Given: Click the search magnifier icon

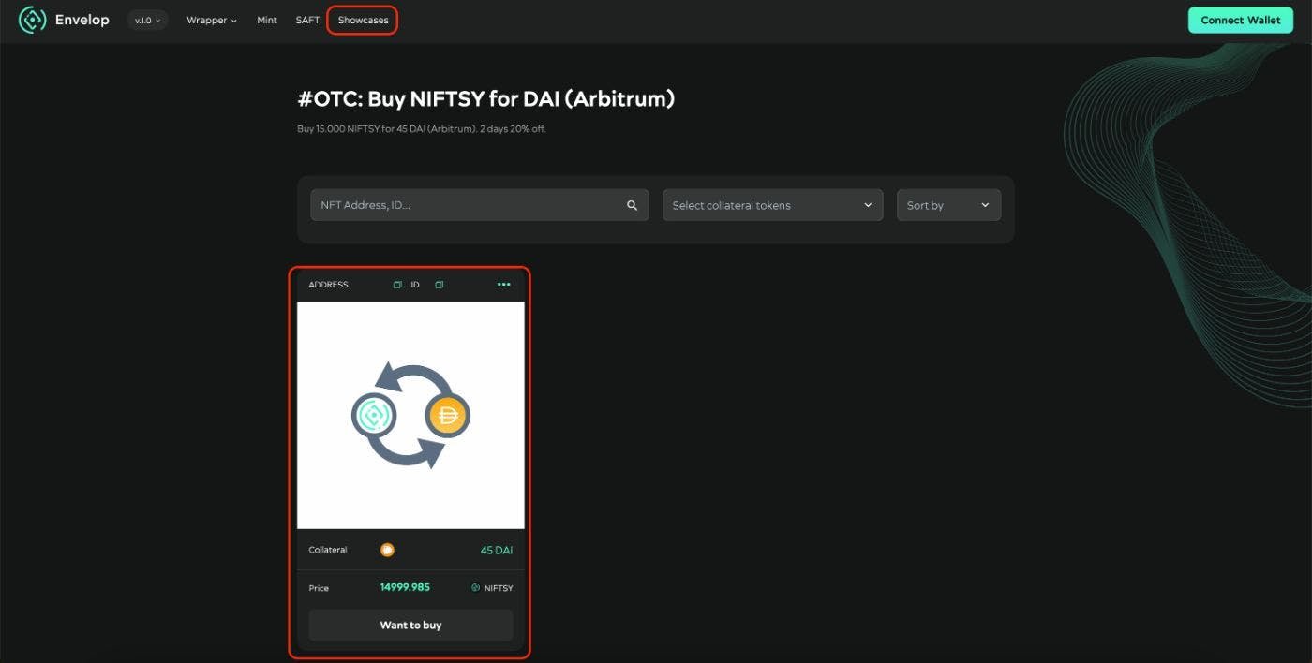Looking at the screenshot, I should coord(632,205).
